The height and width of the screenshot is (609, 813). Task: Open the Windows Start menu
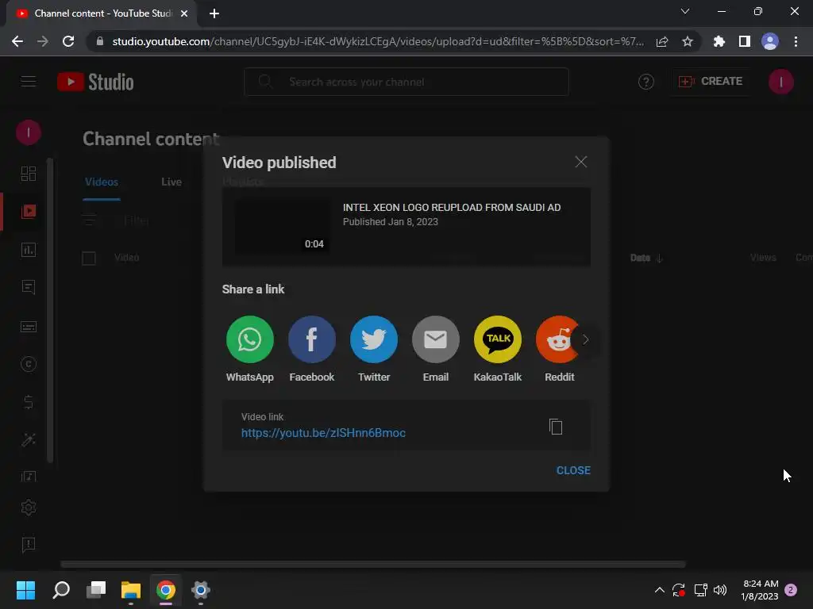(25, 590)
